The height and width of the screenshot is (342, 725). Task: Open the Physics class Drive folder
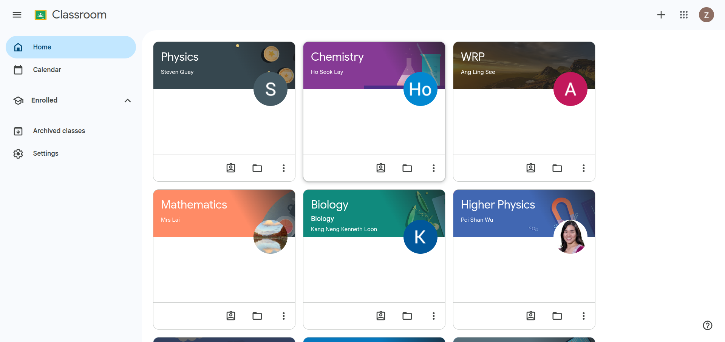click(x=257, y=168)
